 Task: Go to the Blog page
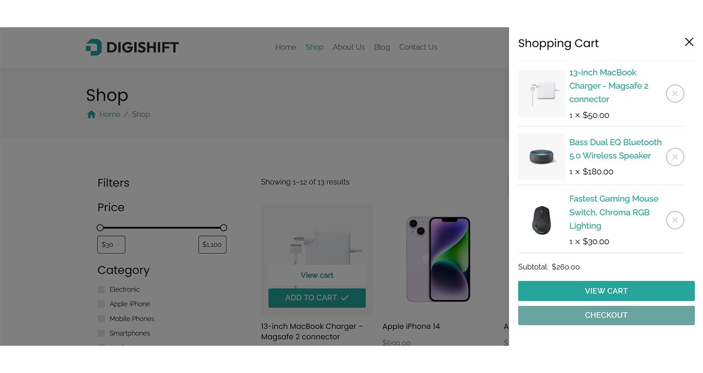pyautogui.click(x=382, y=47)
